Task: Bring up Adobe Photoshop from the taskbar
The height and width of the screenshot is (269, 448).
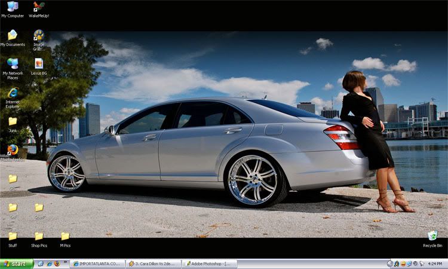Action: click(x=209, y=264)
